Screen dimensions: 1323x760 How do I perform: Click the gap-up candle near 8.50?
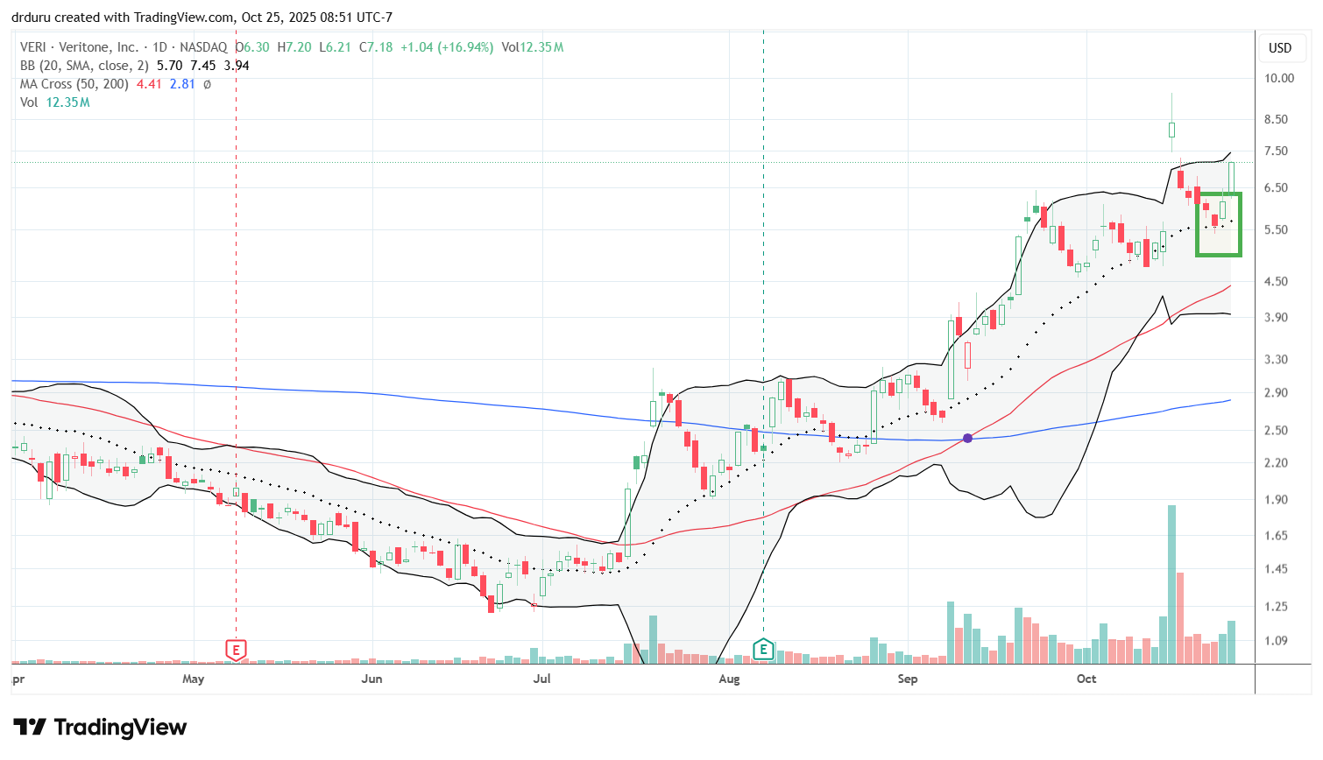1171,130
